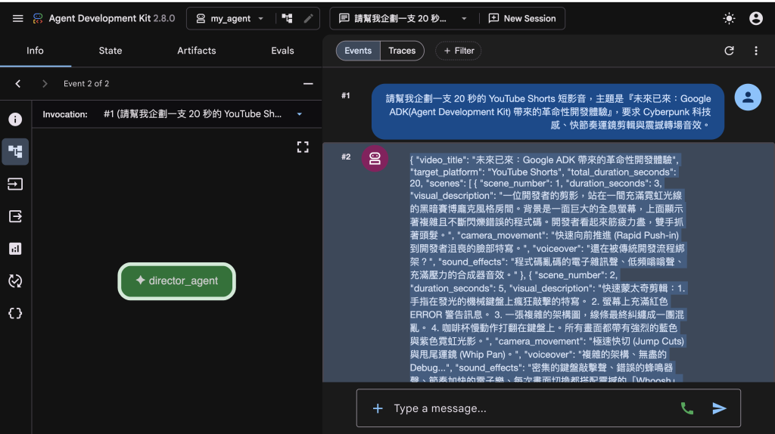Click the event info circle icon

click(15, 119)
